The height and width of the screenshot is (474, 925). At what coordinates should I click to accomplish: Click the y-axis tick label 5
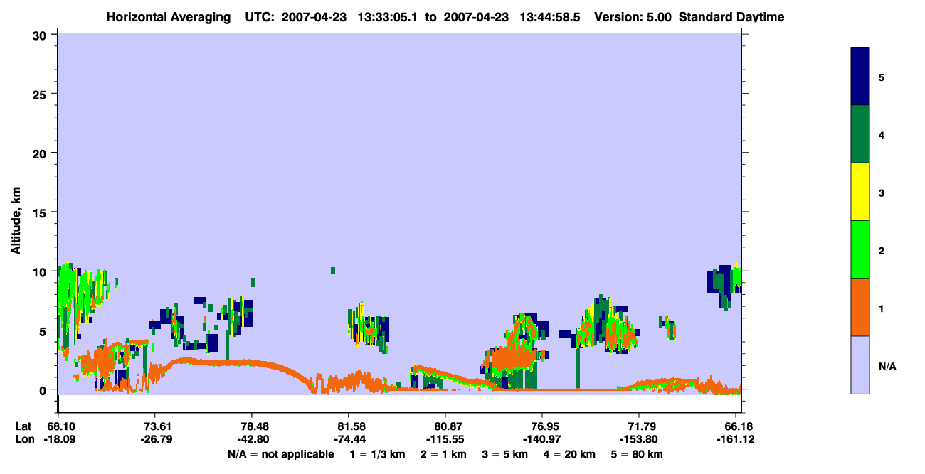point(45,330)
